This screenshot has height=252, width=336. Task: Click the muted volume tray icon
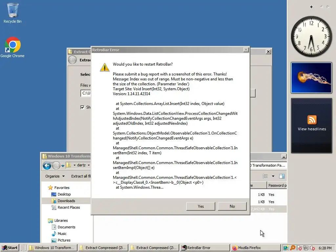312,248
